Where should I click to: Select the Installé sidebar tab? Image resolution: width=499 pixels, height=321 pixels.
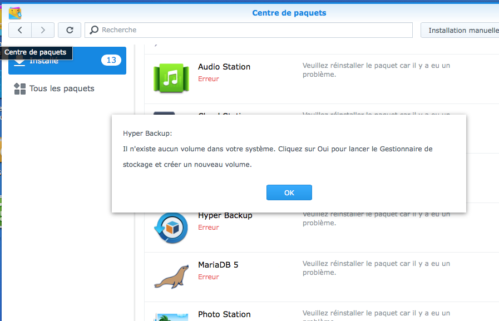pyautogui.click(x=67, y=61)
